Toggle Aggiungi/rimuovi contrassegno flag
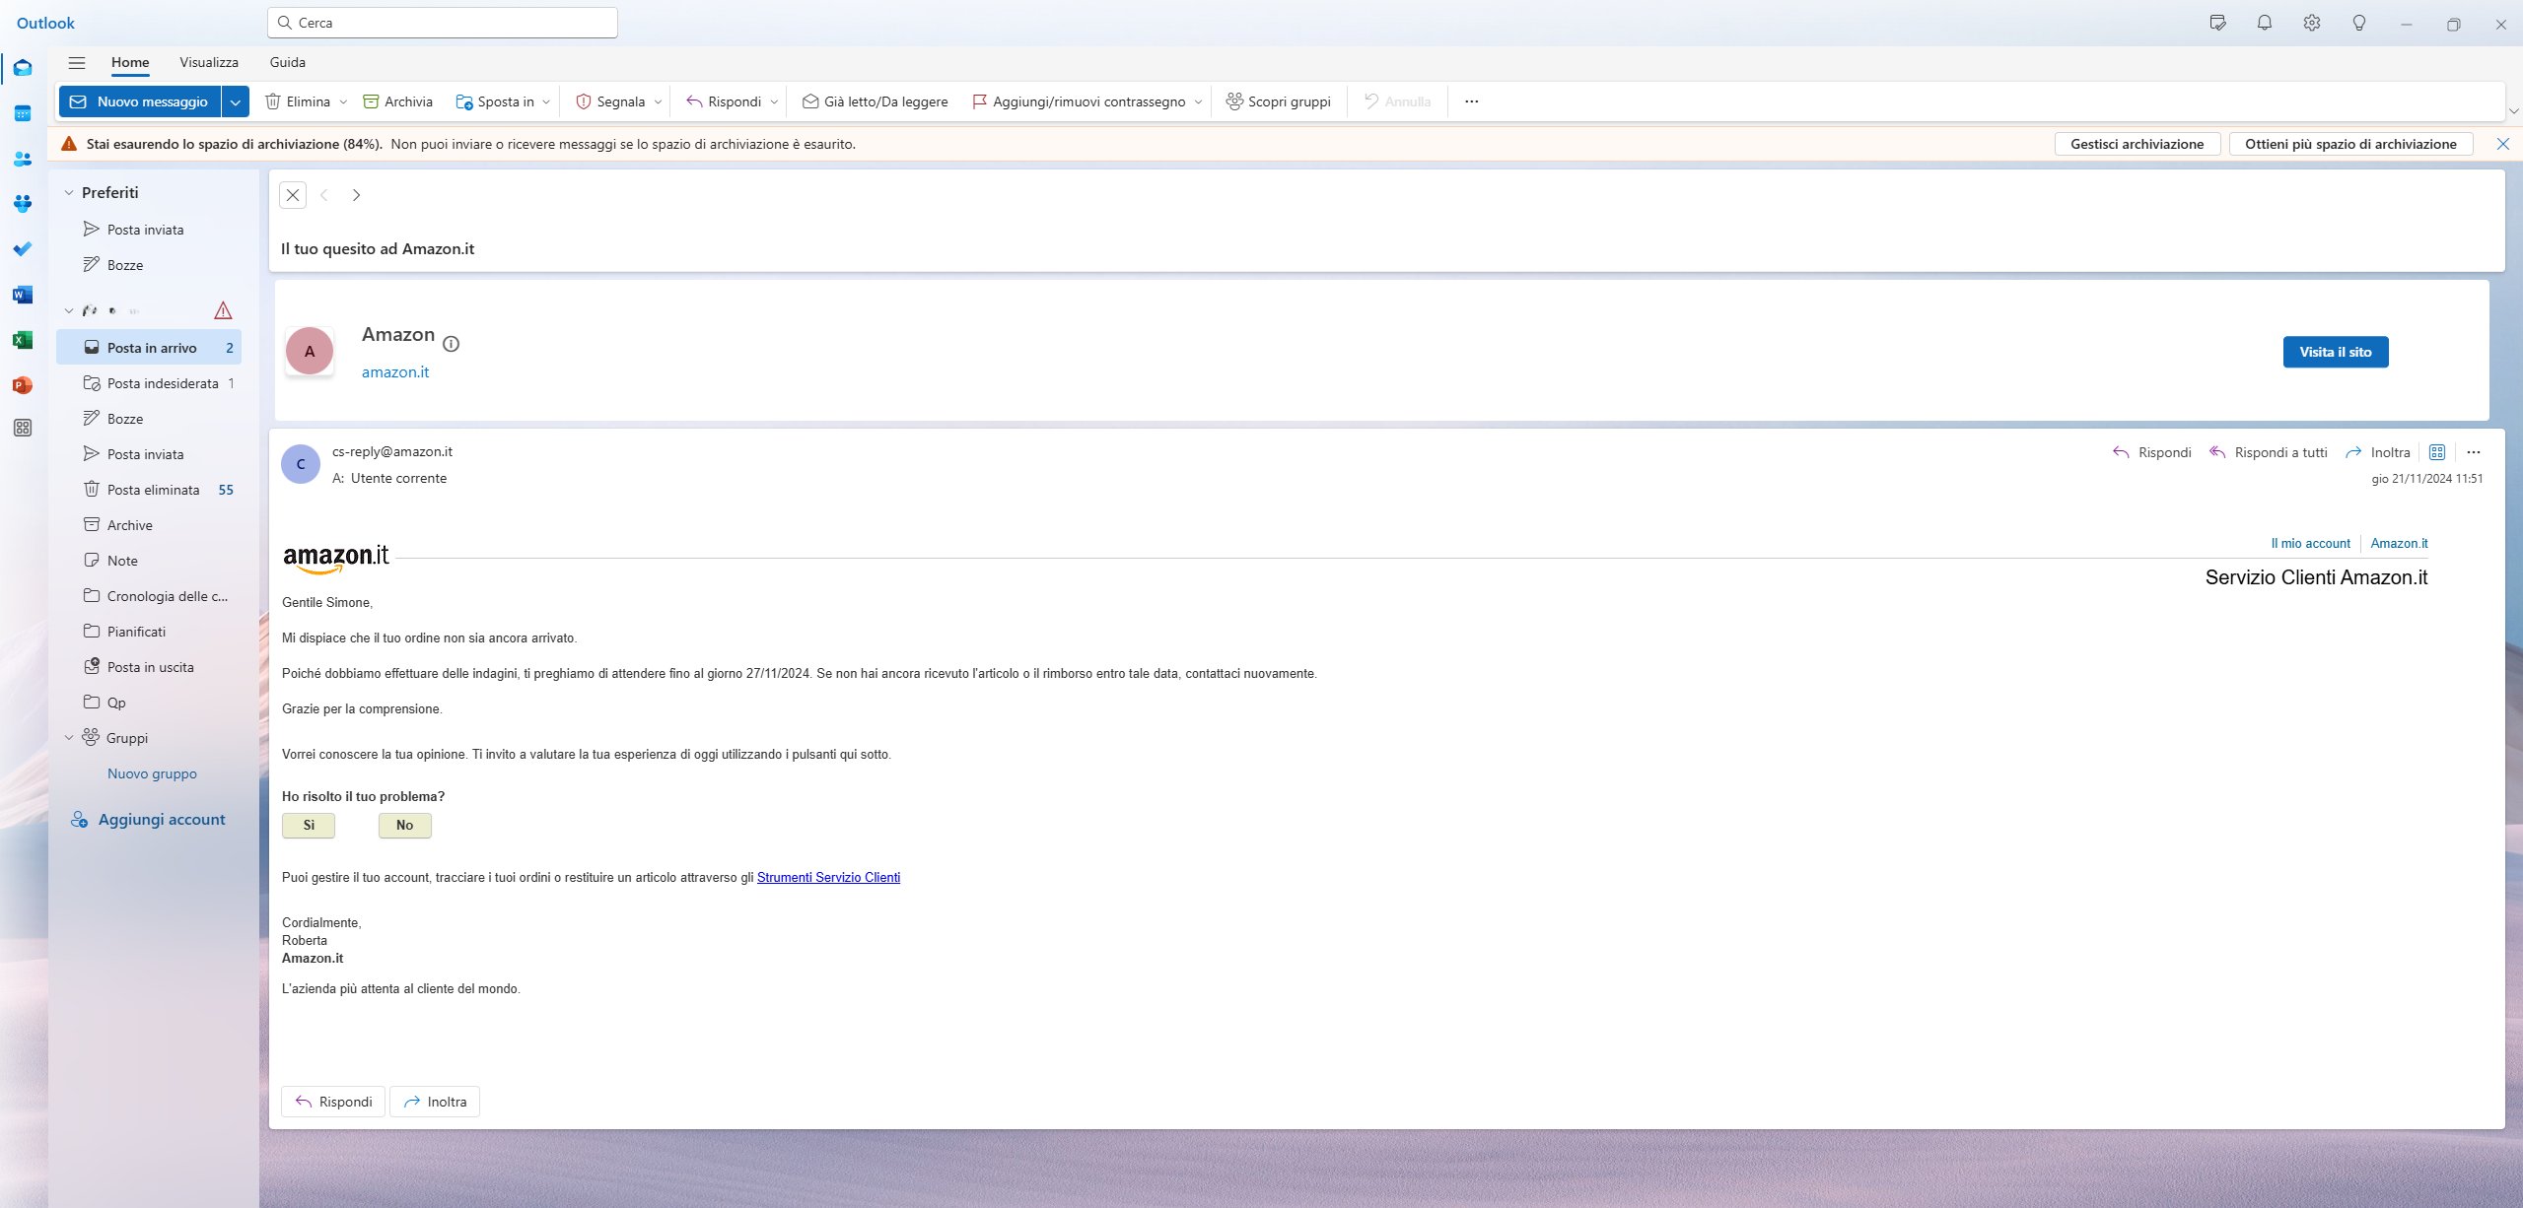The image size is (2523, 1208). pyautogui.click(x=1079, y=101)
